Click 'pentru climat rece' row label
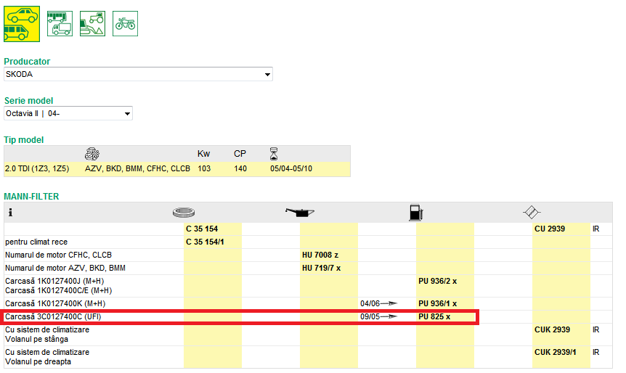626x373 pixels. tap(36, 242)
